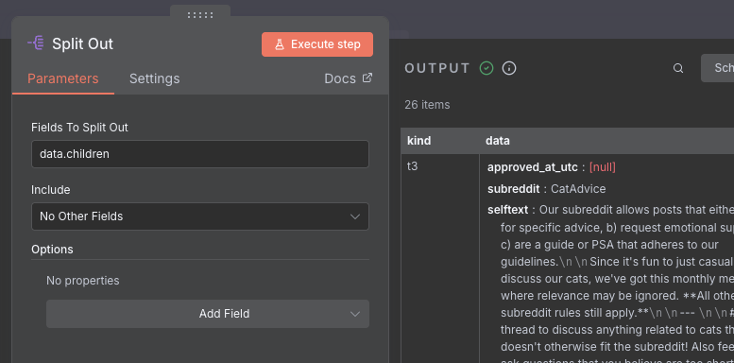Switch to the Parameters tab
The height and width of the screenshot is (363, 734).
coord(63,78)
